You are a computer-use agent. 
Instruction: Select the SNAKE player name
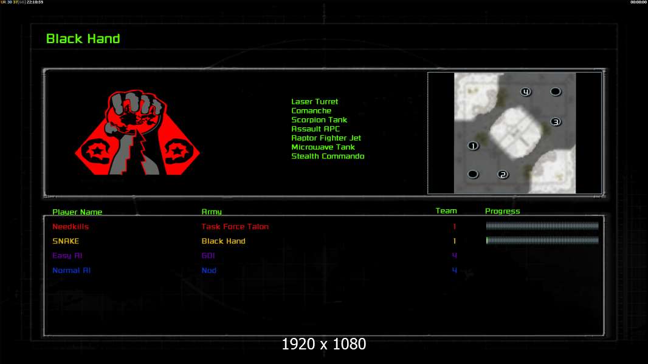tap(66, 241)
